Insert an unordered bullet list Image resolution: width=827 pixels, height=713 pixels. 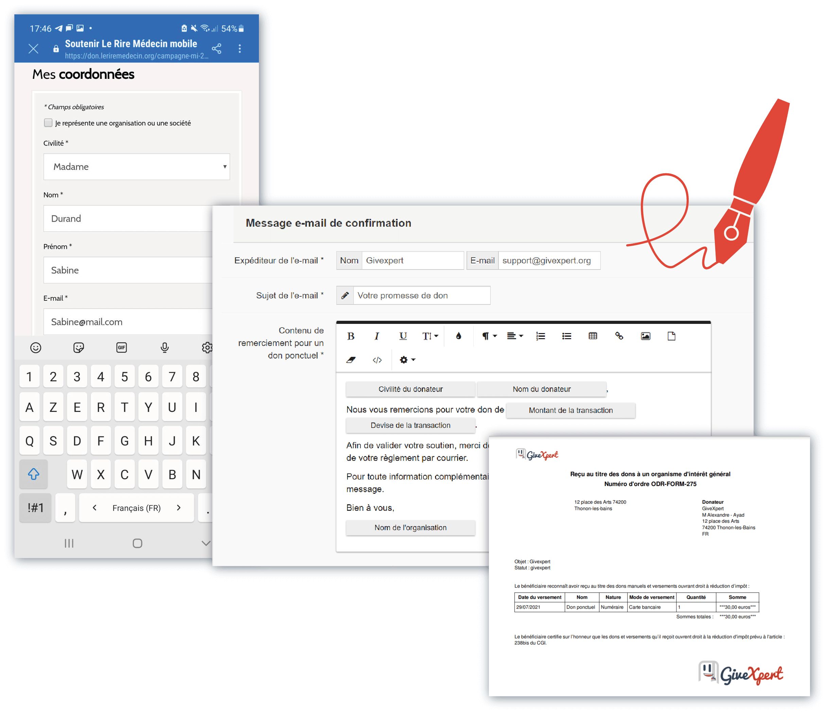tap(567, 336)
